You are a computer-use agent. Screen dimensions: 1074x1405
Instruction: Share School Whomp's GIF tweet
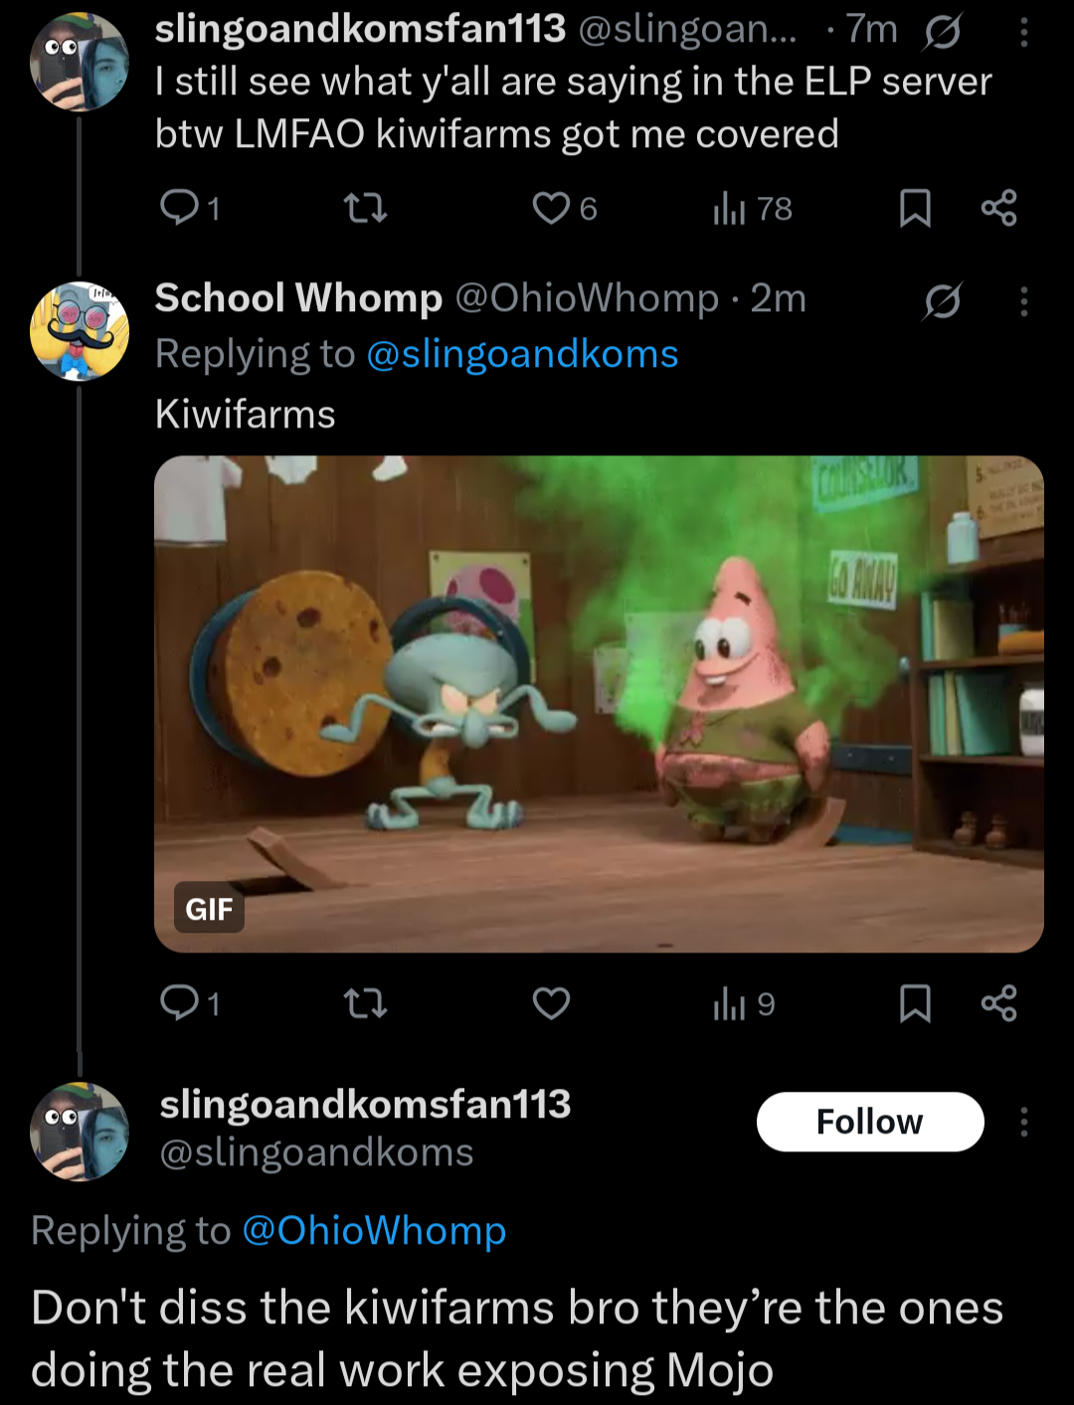point(998,1003)
